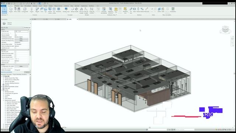This screenshot has width=236, height=133.
Task: Open the Componente tool
Action: coord(25,10)
